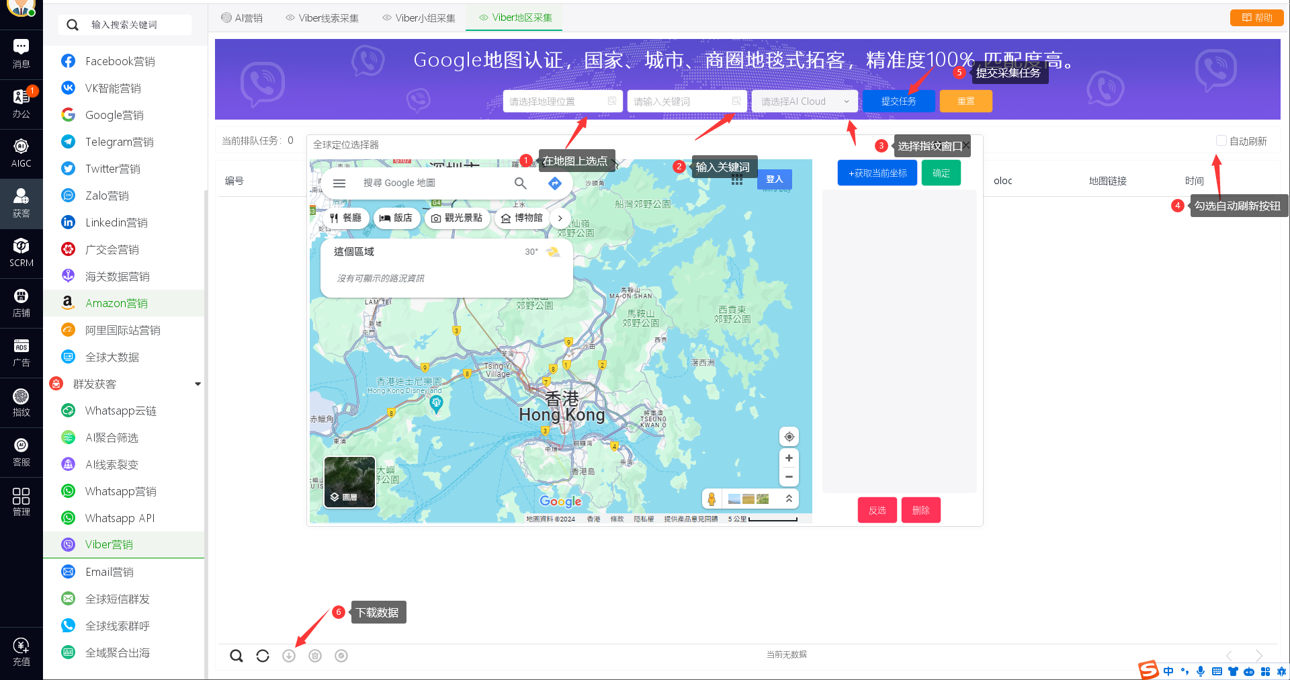The image size is (1290, 680).
Task: Click the orange 重置 reset button
Action: click(x=965, y=101)
